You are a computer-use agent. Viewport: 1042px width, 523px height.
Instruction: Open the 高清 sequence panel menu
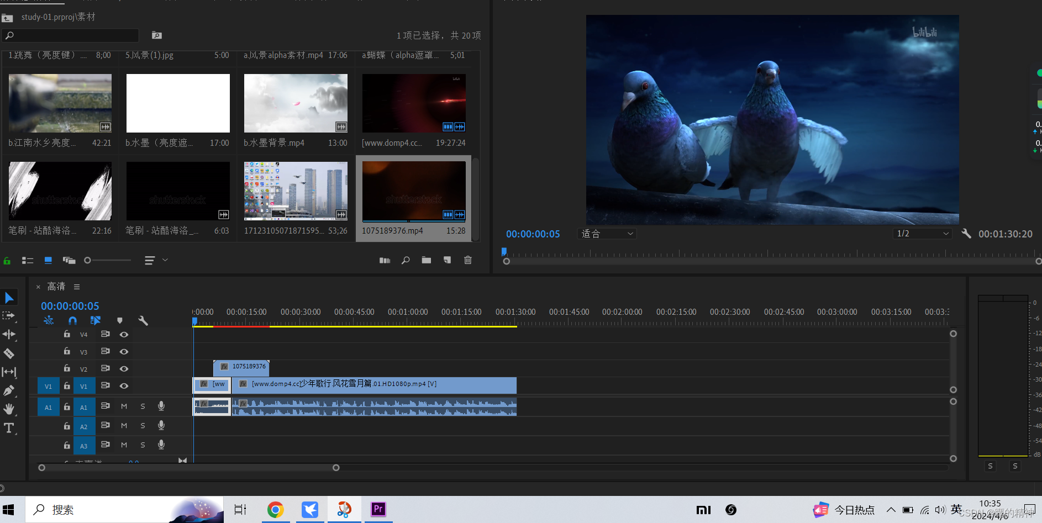[77, 287]
